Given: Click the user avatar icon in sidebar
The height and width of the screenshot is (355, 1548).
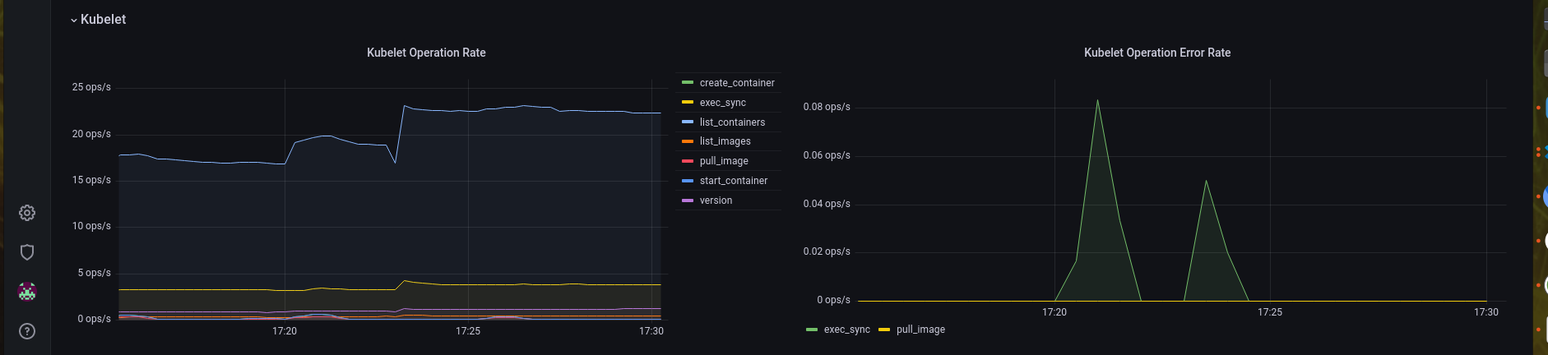Looking at the screenshot, I should [x=27, y=292].
